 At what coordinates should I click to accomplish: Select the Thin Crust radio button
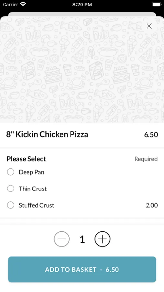(x=11, y=189)
